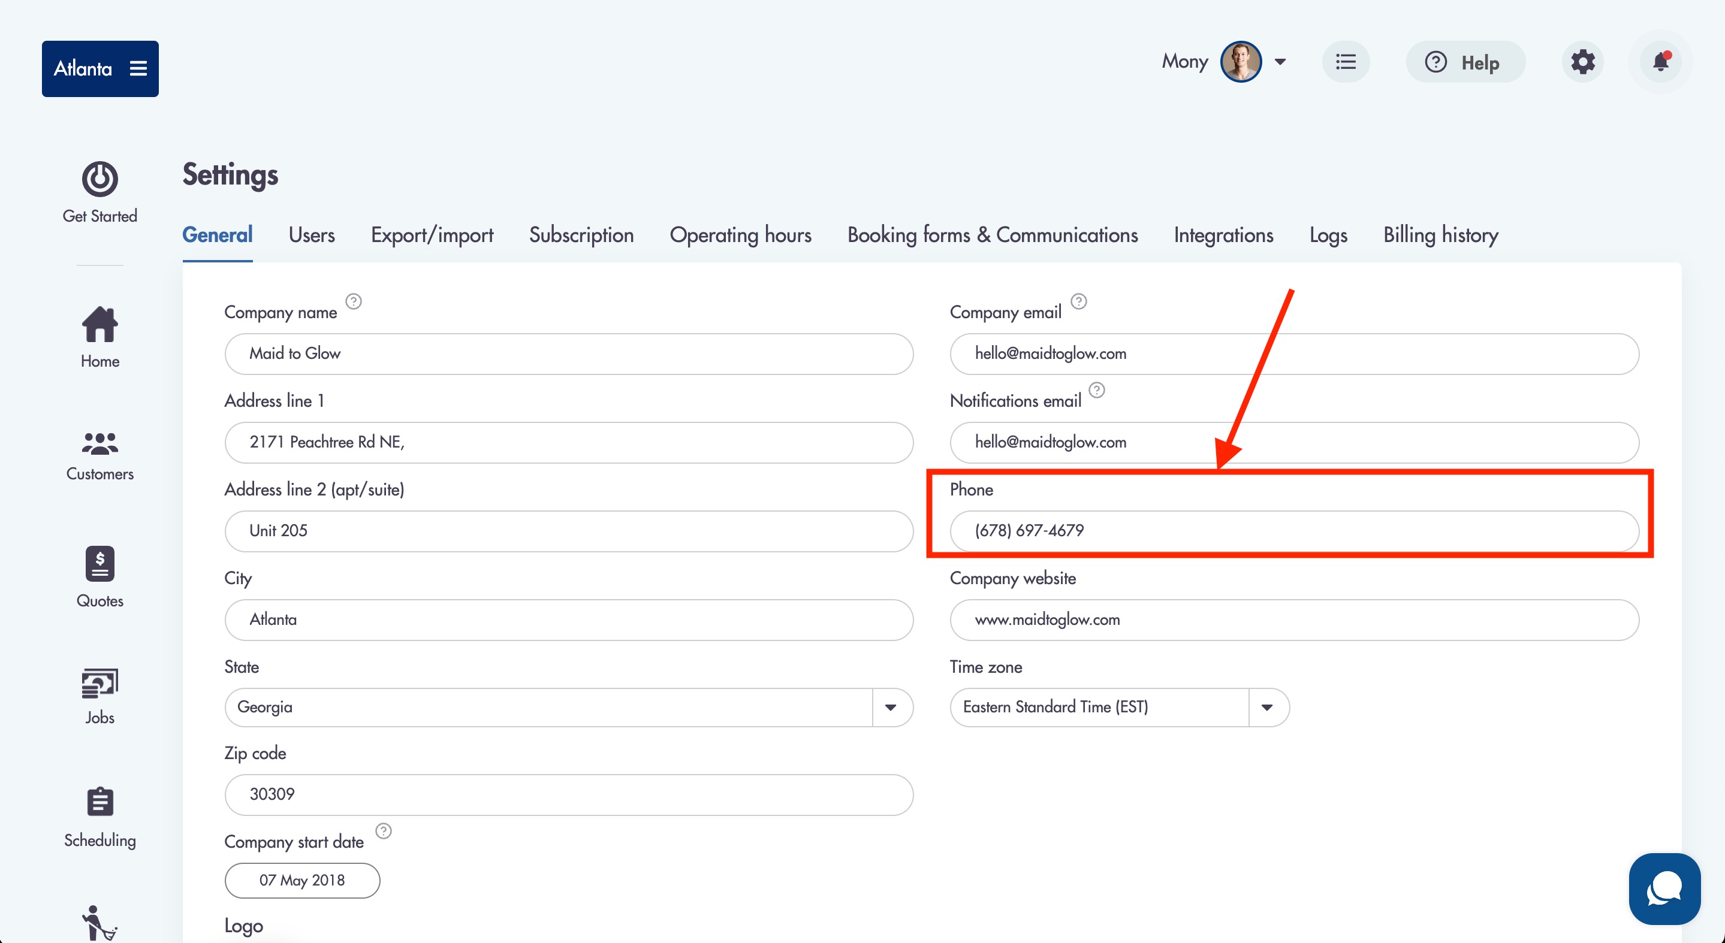Click the task list icon in header

[x=1346, y=62]
